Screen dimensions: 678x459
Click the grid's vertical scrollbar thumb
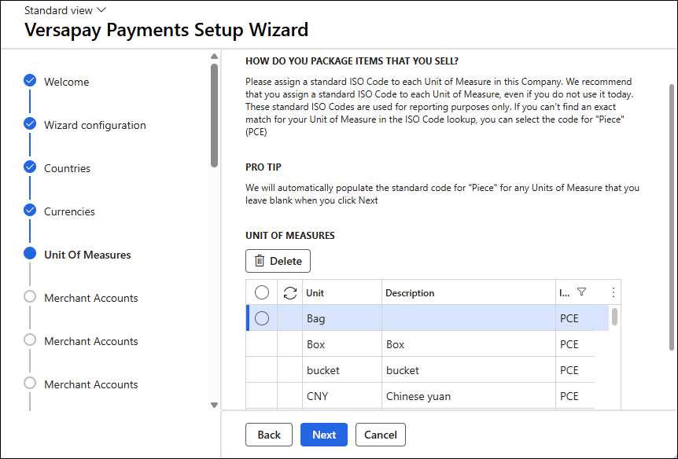[614, 317]
